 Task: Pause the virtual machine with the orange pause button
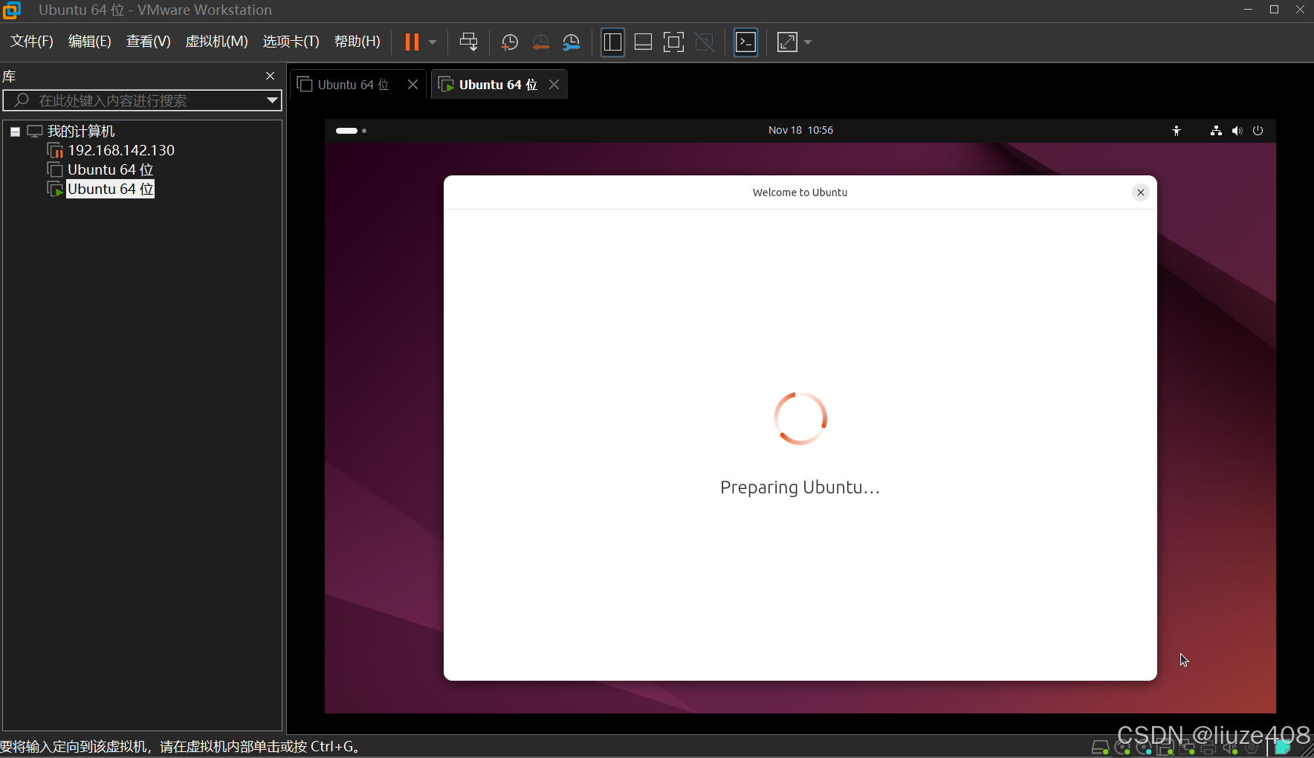(412, 42)
